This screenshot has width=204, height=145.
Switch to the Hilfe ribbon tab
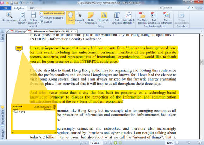tap(32, 8)
